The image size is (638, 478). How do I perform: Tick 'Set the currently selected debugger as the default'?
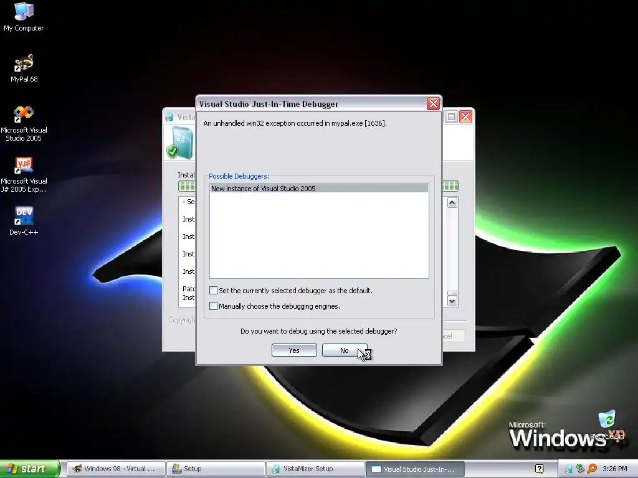pyautogui.click(x=213, y=290)
